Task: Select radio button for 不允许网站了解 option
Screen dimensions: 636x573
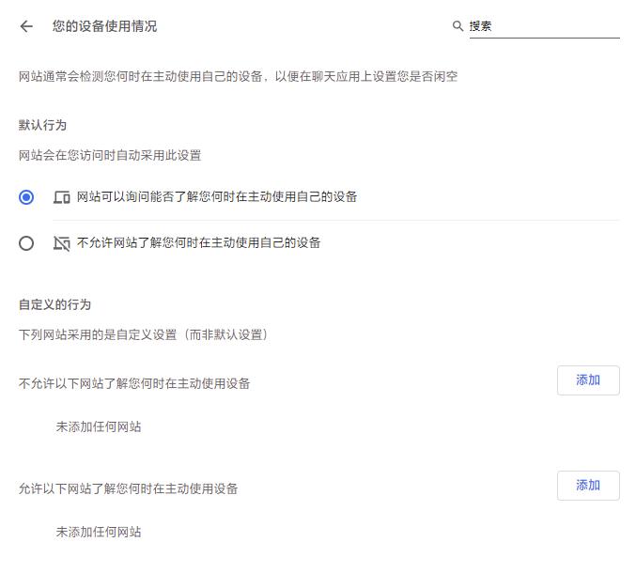Action: coord(26,243)
